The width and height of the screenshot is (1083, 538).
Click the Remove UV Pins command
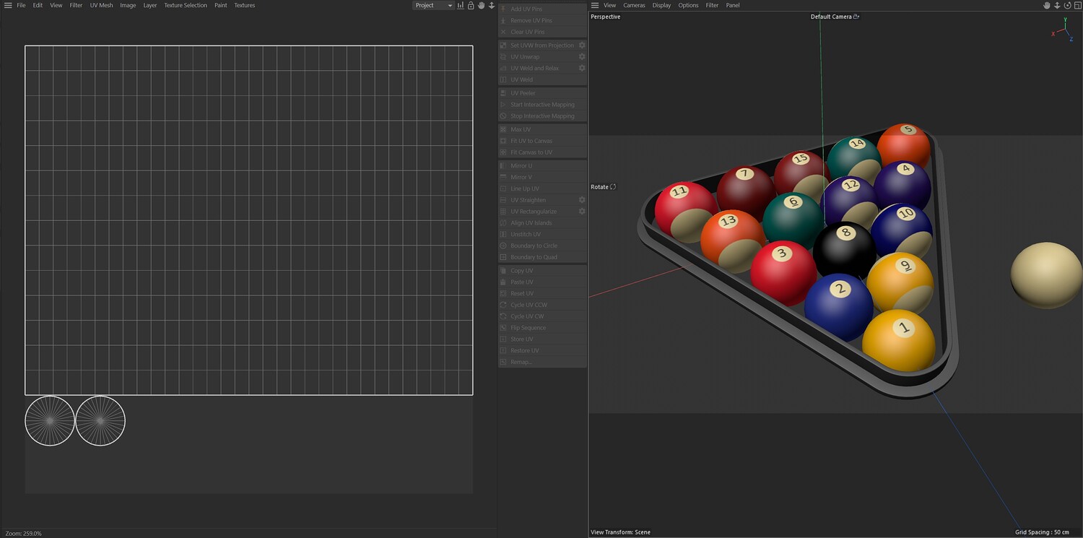click(x=542, y=20)
